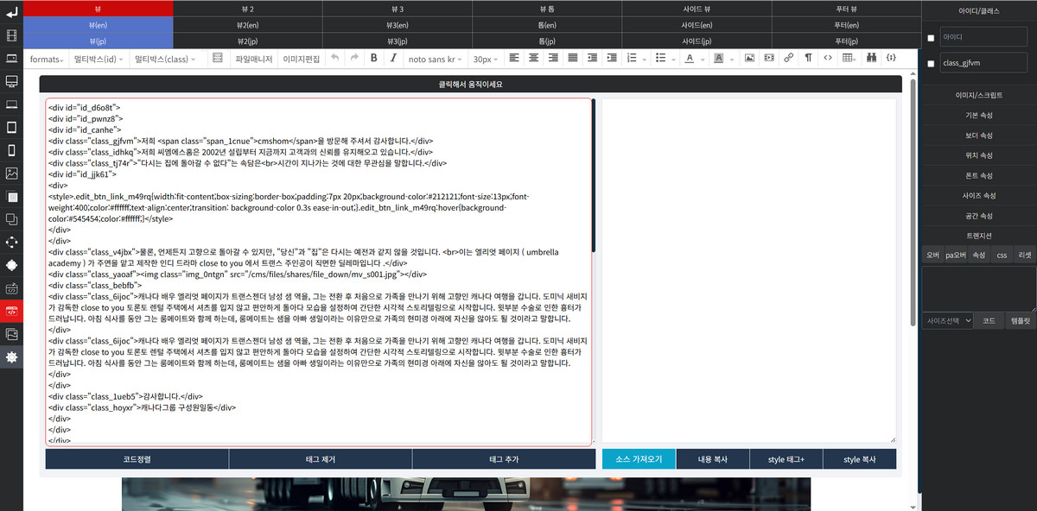Screen dimensions: 1037x511
Task: Click the undo arrow in toolbar
Action: (334, 59)
